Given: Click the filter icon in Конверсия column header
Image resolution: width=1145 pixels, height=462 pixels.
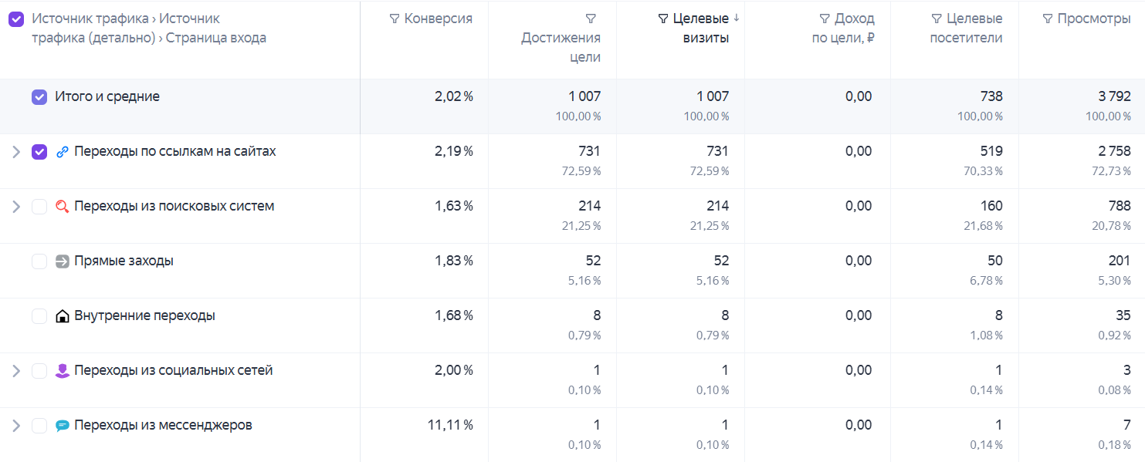Looking at the screenshot, I should (x=395, y=19).
